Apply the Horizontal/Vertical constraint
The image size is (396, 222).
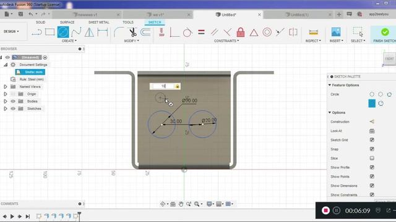pos(161,32)
